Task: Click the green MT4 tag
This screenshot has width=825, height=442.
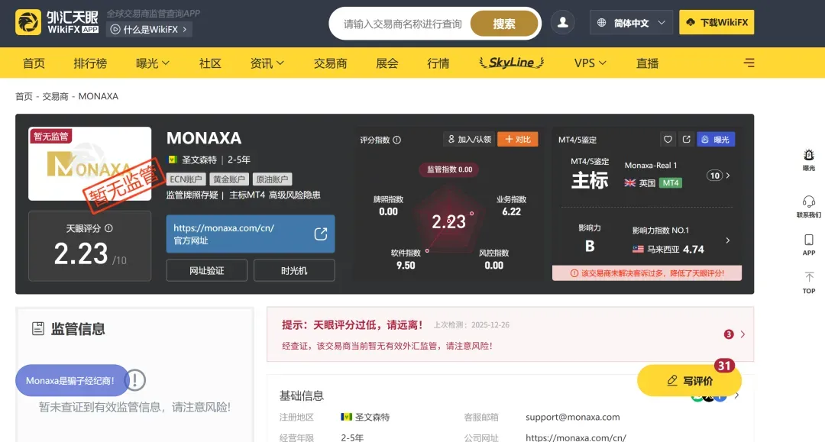Action: (x=671, y=183)
